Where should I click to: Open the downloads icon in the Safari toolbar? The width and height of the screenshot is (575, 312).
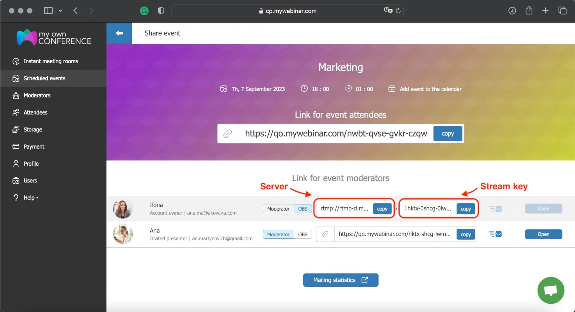point(512,11)
